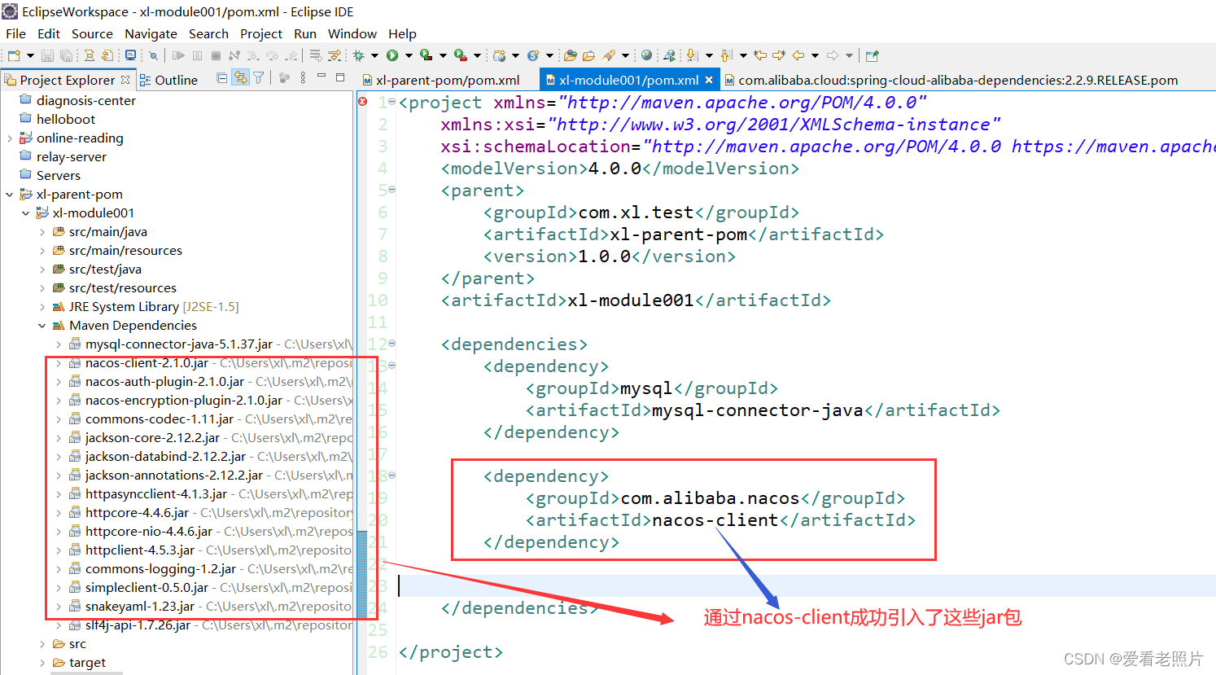
Task: Click the green Run icon
Action: coord(392,55)
